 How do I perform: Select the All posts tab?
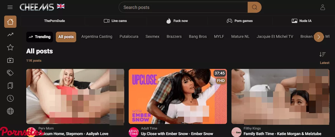(x=66, y=37)
